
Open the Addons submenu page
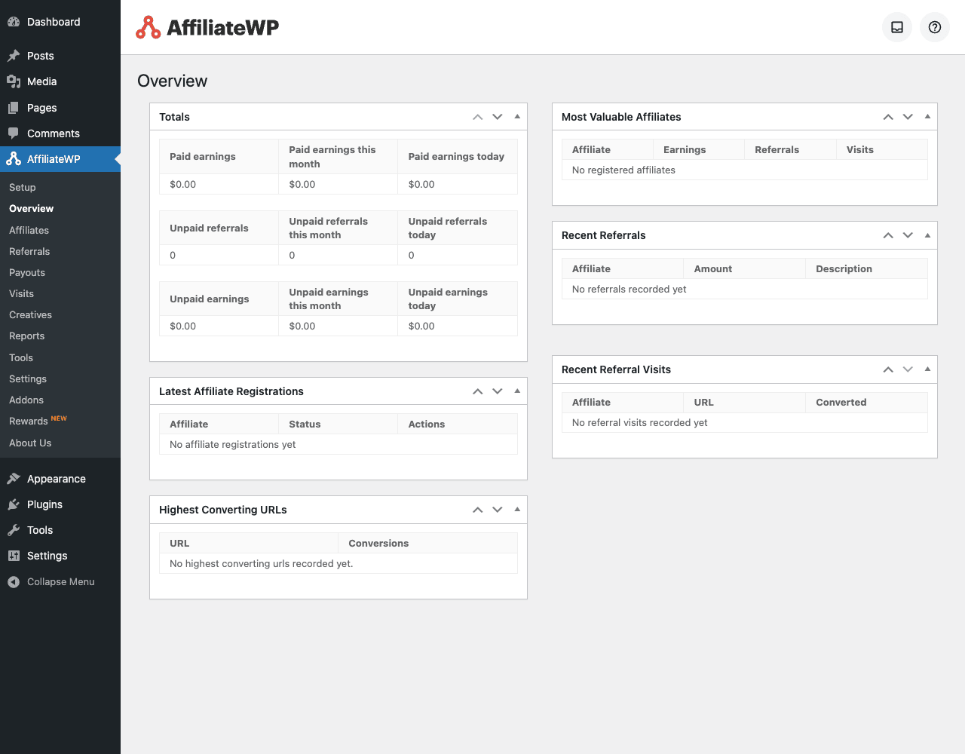point(60,400)
